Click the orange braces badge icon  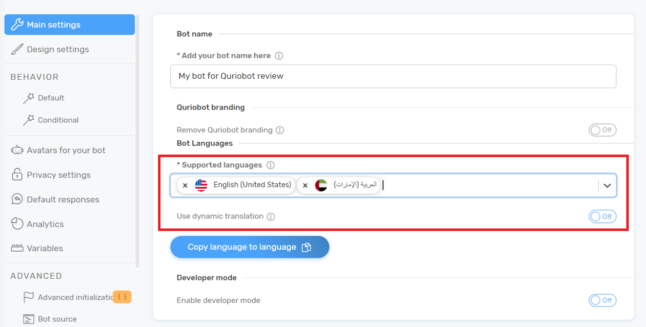(x=122, y=297)
